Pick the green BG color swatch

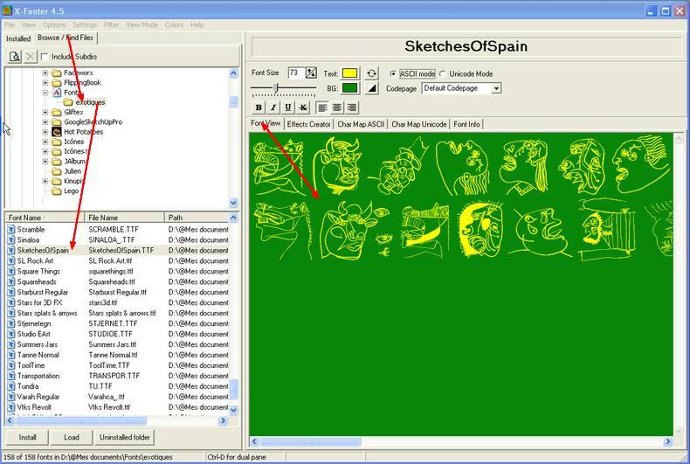[x=349, y=88]
